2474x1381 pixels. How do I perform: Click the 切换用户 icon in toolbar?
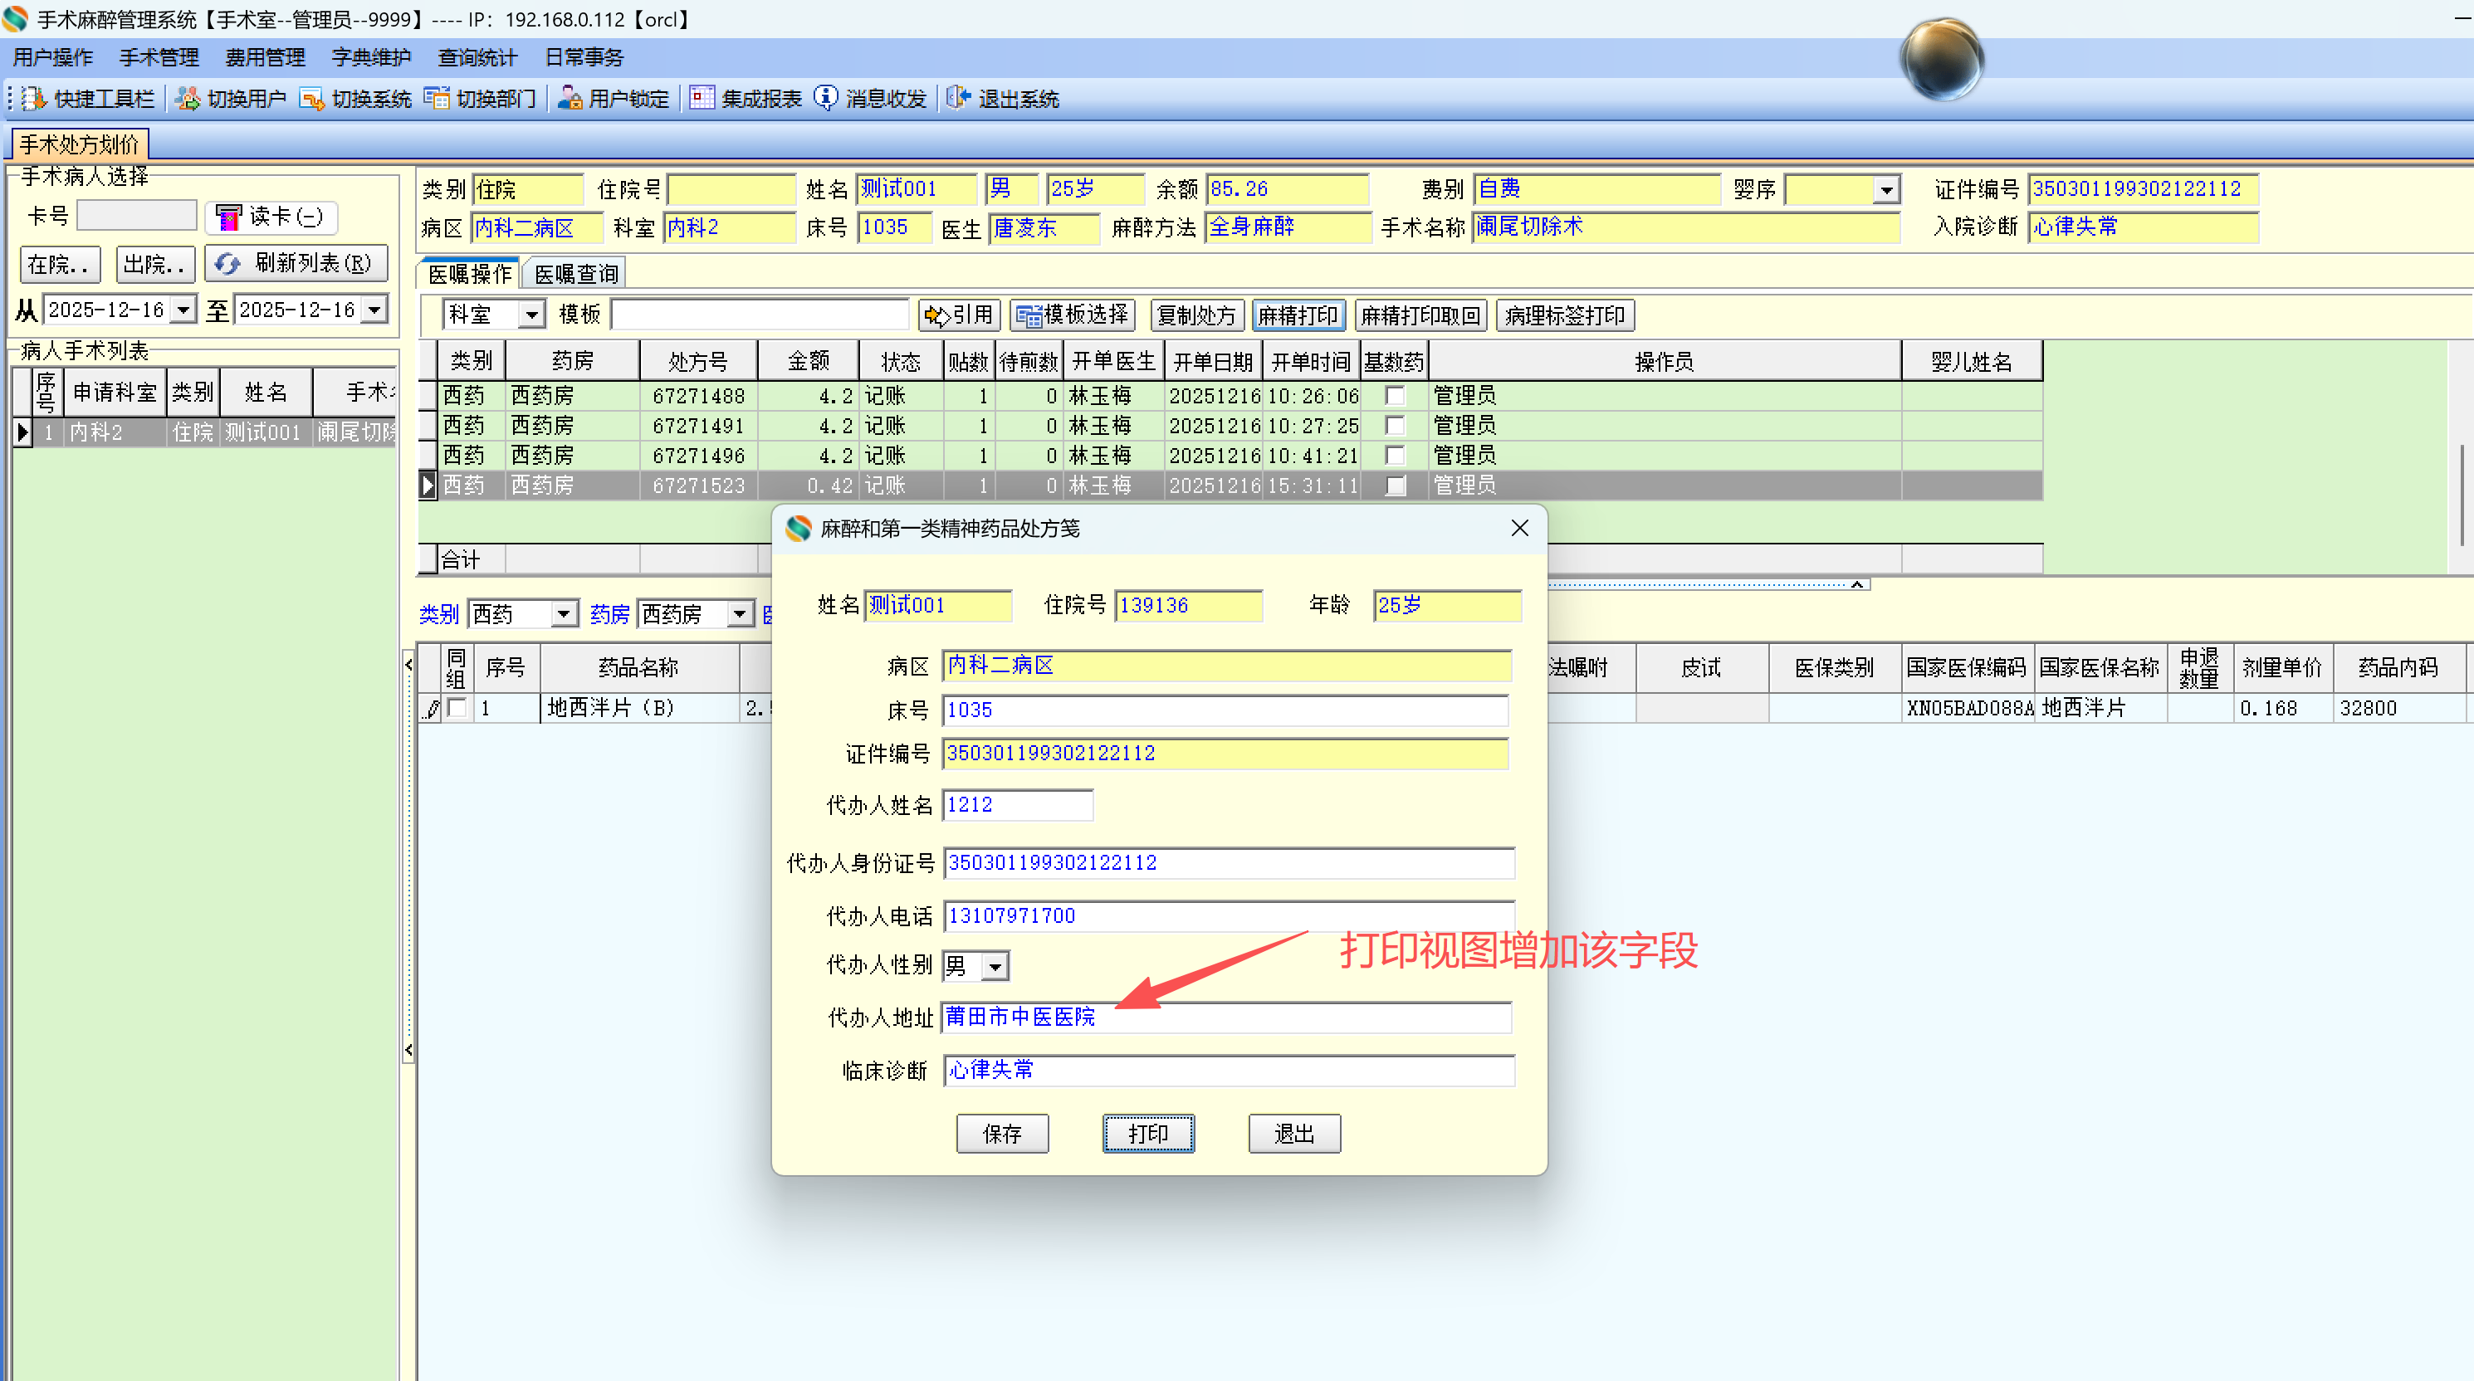[x=188, y=99]
